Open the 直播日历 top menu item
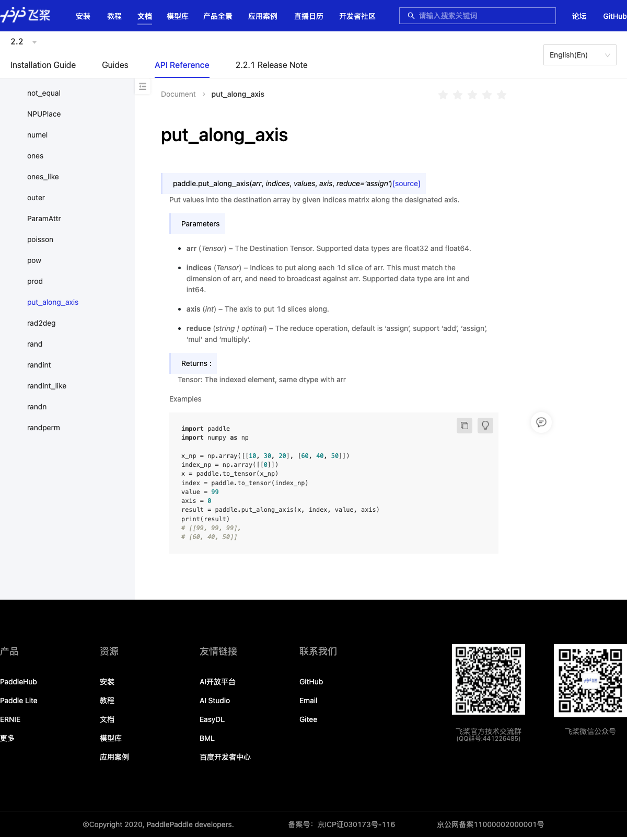 click(309, 16)
